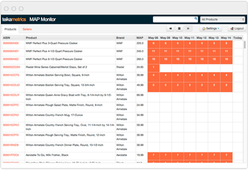Click the Logout button
This screenshot has width=249, height=170.
pyautogui.click(x=237, y=29)
